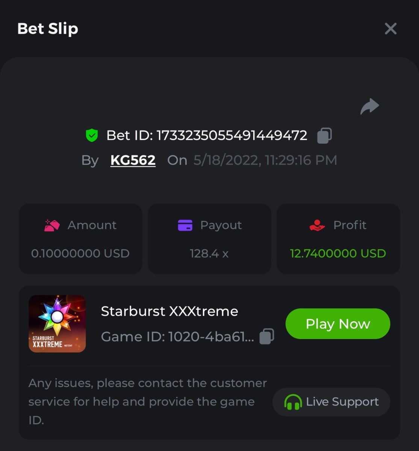Copy the Bet ID number

pos(324,135)
